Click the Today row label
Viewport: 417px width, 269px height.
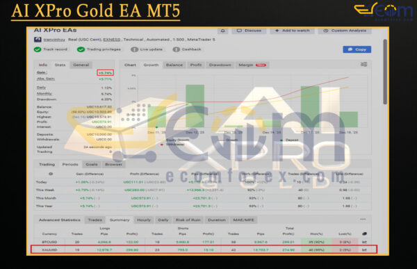pos(41,182)
